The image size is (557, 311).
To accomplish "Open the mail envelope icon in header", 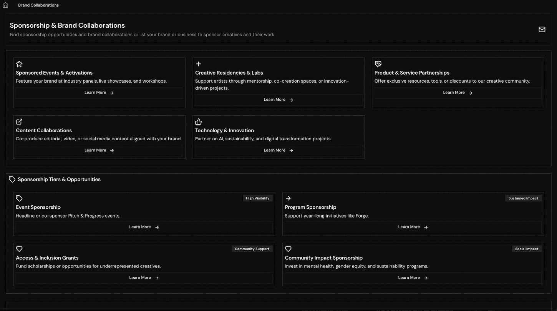I will click(542, 30).
